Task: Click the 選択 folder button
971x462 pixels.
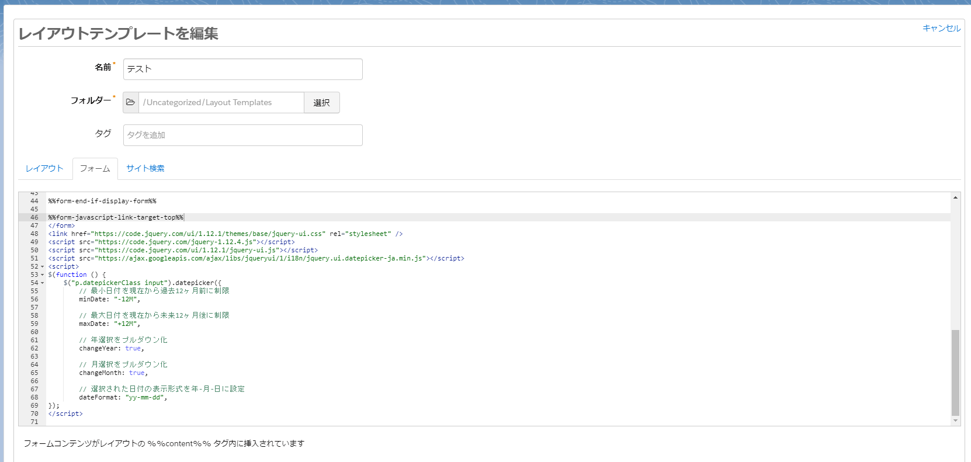Action: (x=322, y=102)
